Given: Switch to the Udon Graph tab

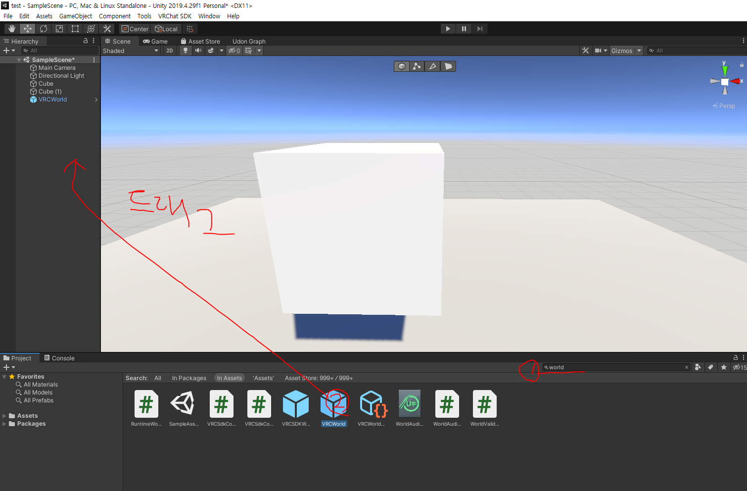Looking at the screenshot, I should (x=249, y=41).
